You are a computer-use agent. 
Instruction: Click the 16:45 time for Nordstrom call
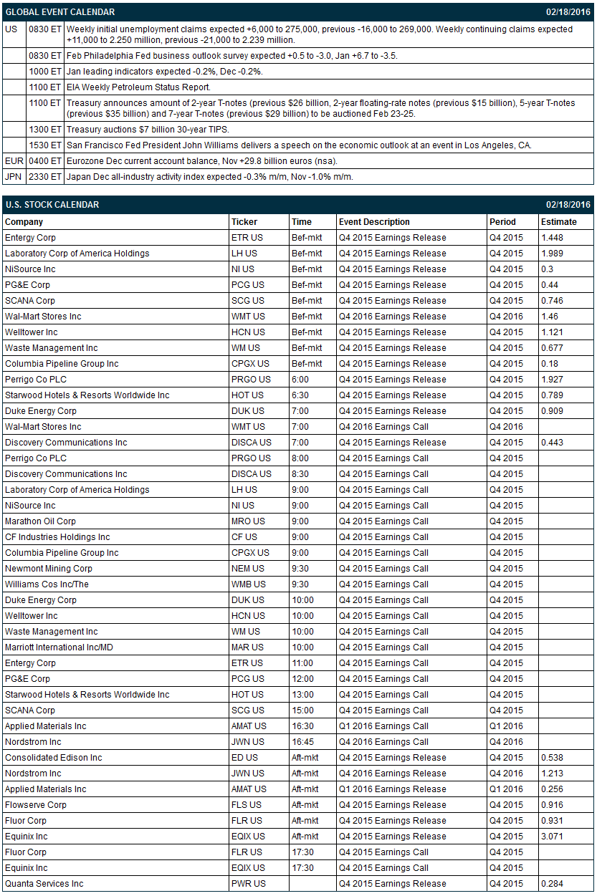(302, 742)
